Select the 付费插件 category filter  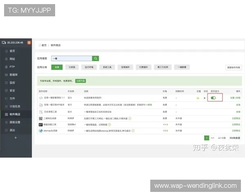[x=143, y=67]
